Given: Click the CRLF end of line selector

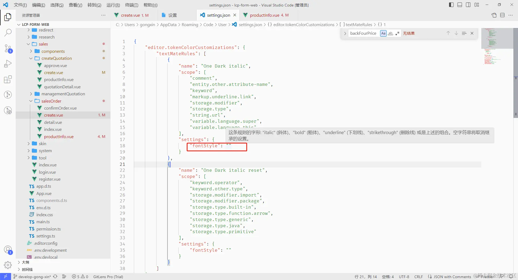Looking at the screenshot, I should pos(418,276).
